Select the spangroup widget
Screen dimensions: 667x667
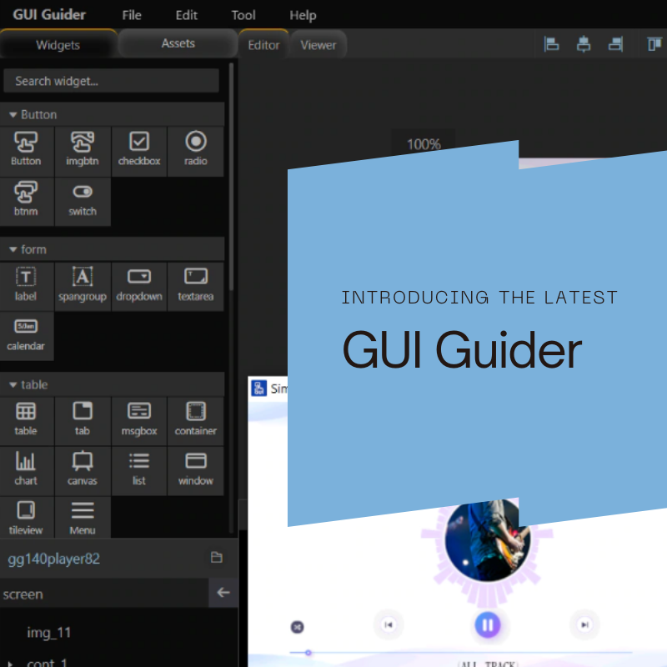(x=83, y=286)
